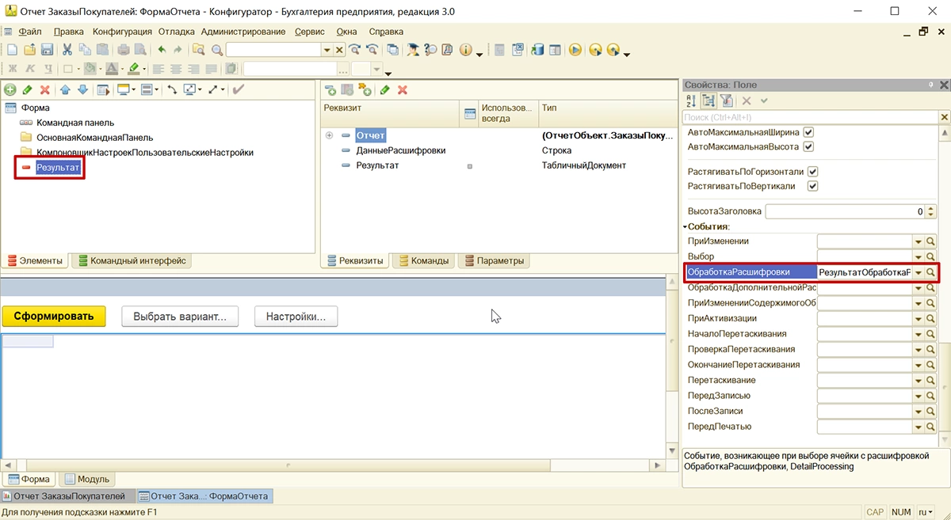Viewport: 951px width, 520px height.
Task: Click the green add element icon in form tree toolbar
Action: [10, 90]
